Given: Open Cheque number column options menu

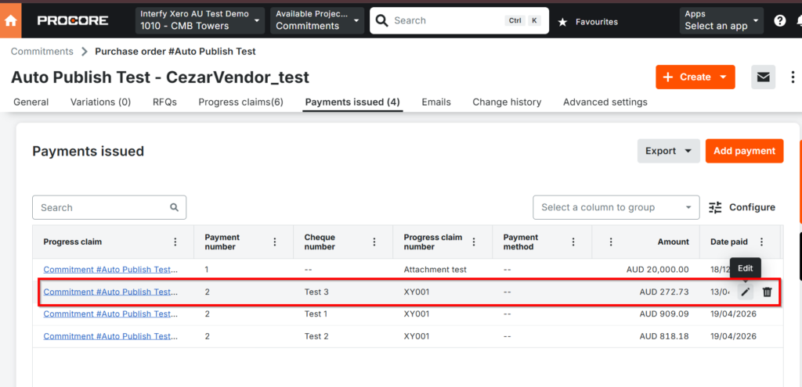Looking at the screenshot, I should [x=374, y=242].
